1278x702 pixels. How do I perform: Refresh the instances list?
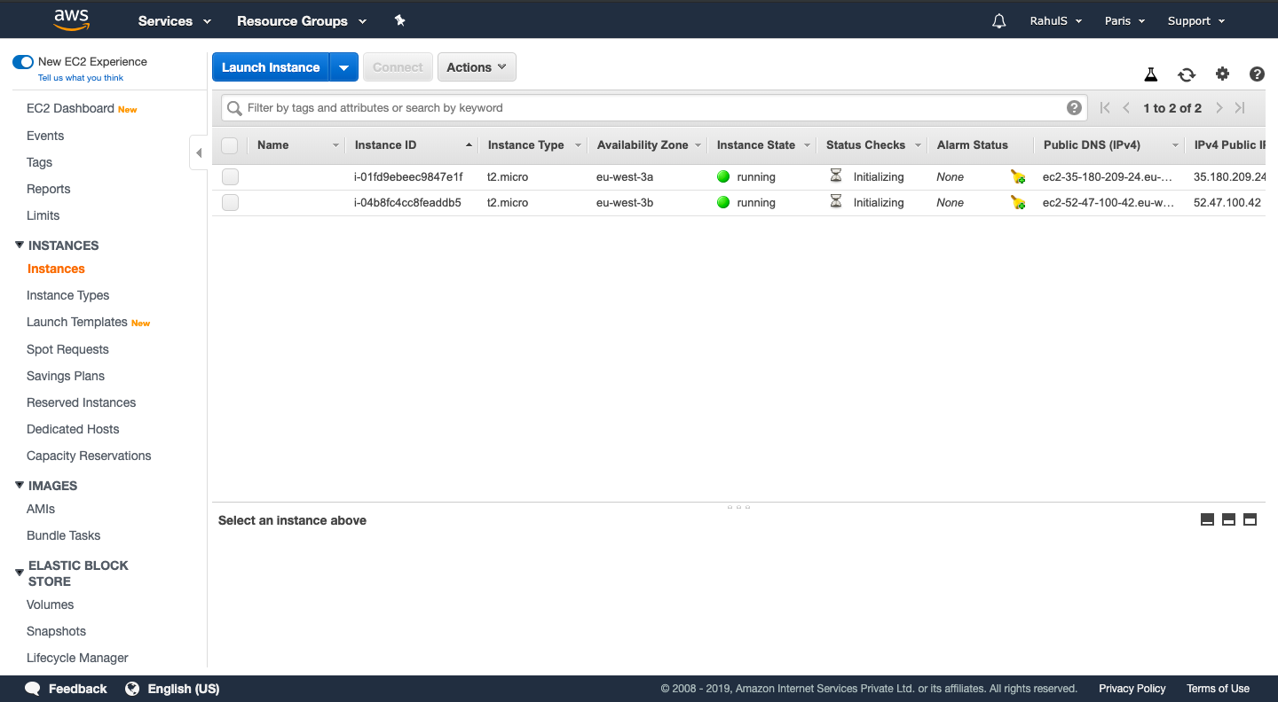(x=1187, y=75)
